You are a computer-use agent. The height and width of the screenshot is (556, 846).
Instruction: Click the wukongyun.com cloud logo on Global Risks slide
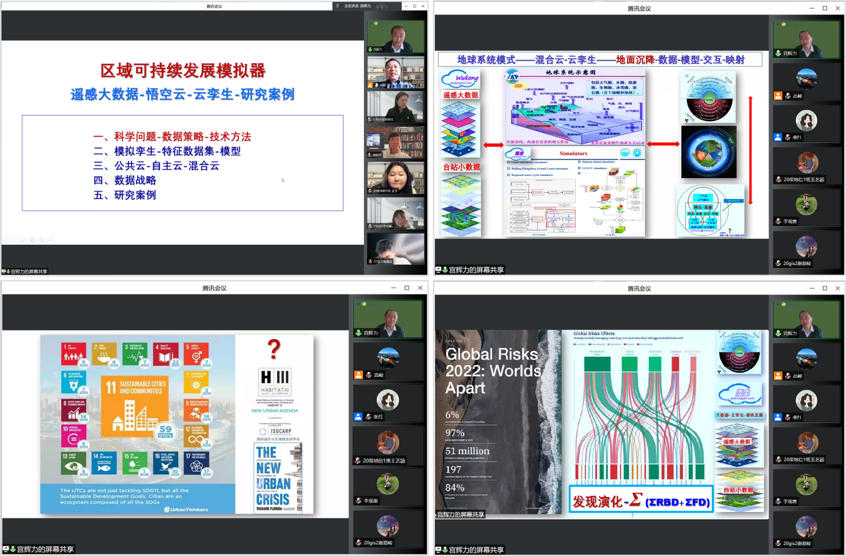[739, 394]
